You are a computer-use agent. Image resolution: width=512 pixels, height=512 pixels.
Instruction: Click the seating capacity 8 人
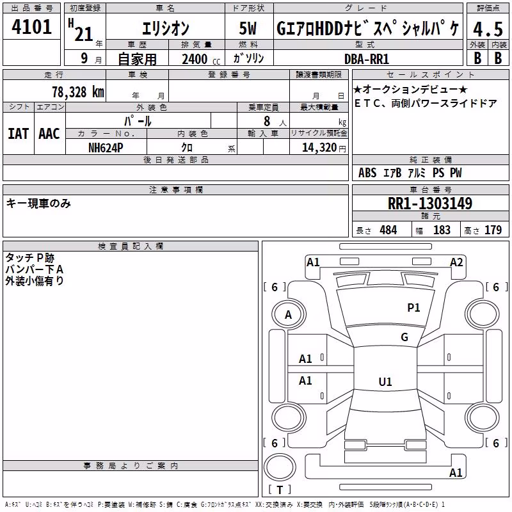[275, 122]
